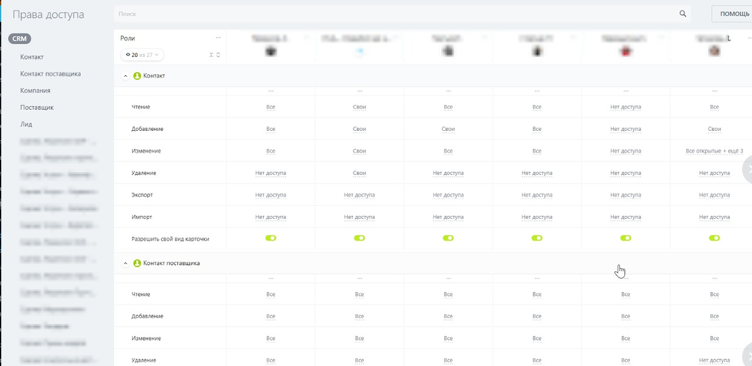Open sixth role column dots menu under Контакт

click(714, 91)
